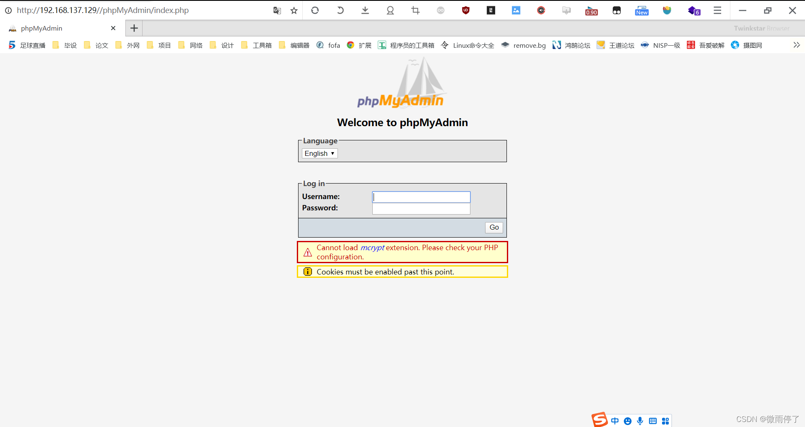Image resolution: width=805 pixels, height=427 pixels.
Task: Open the 毕设 bookmark folder
Action: pos(65,45)
